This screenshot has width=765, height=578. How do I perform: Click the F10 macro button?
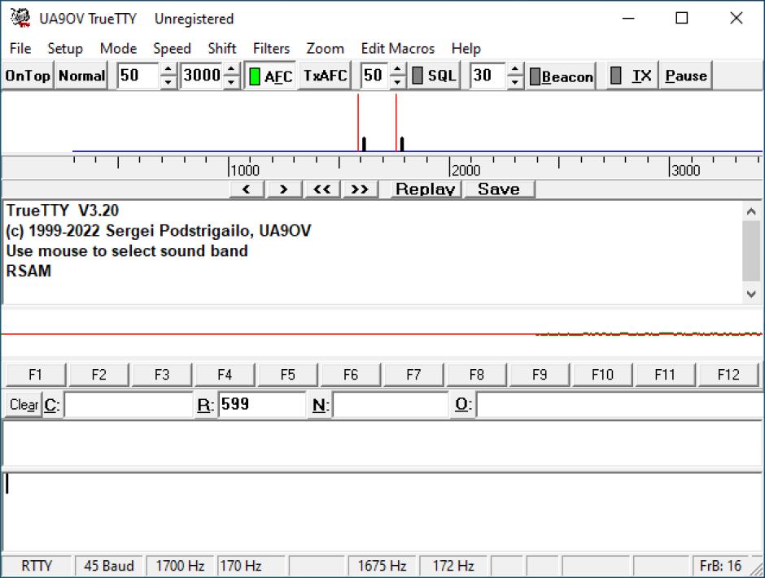pos(602,374)
